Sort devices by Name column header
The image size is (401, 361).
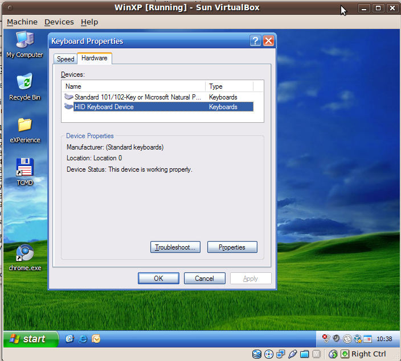(133, 86)
